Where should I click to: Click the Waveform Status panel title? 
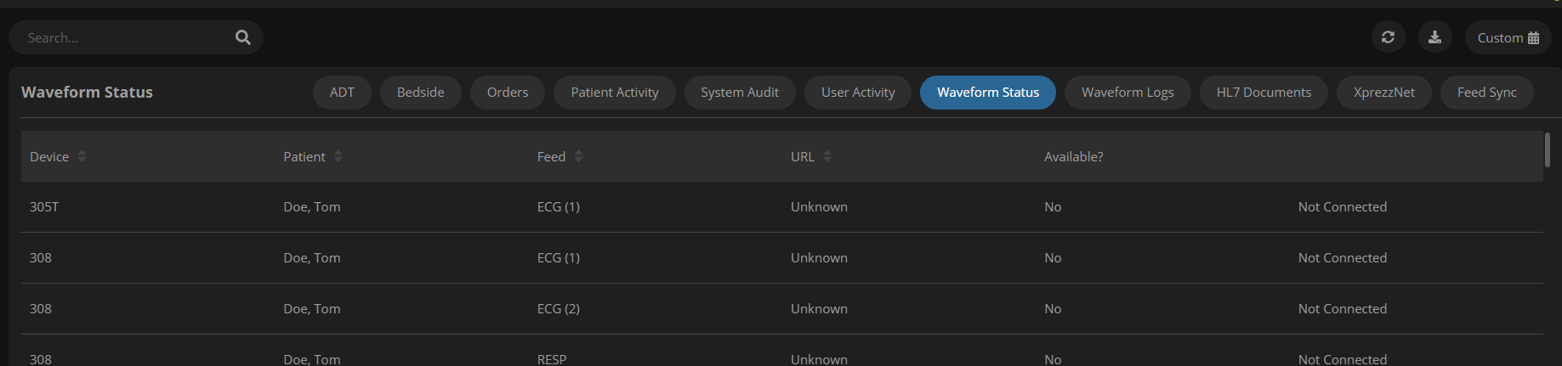87,93
